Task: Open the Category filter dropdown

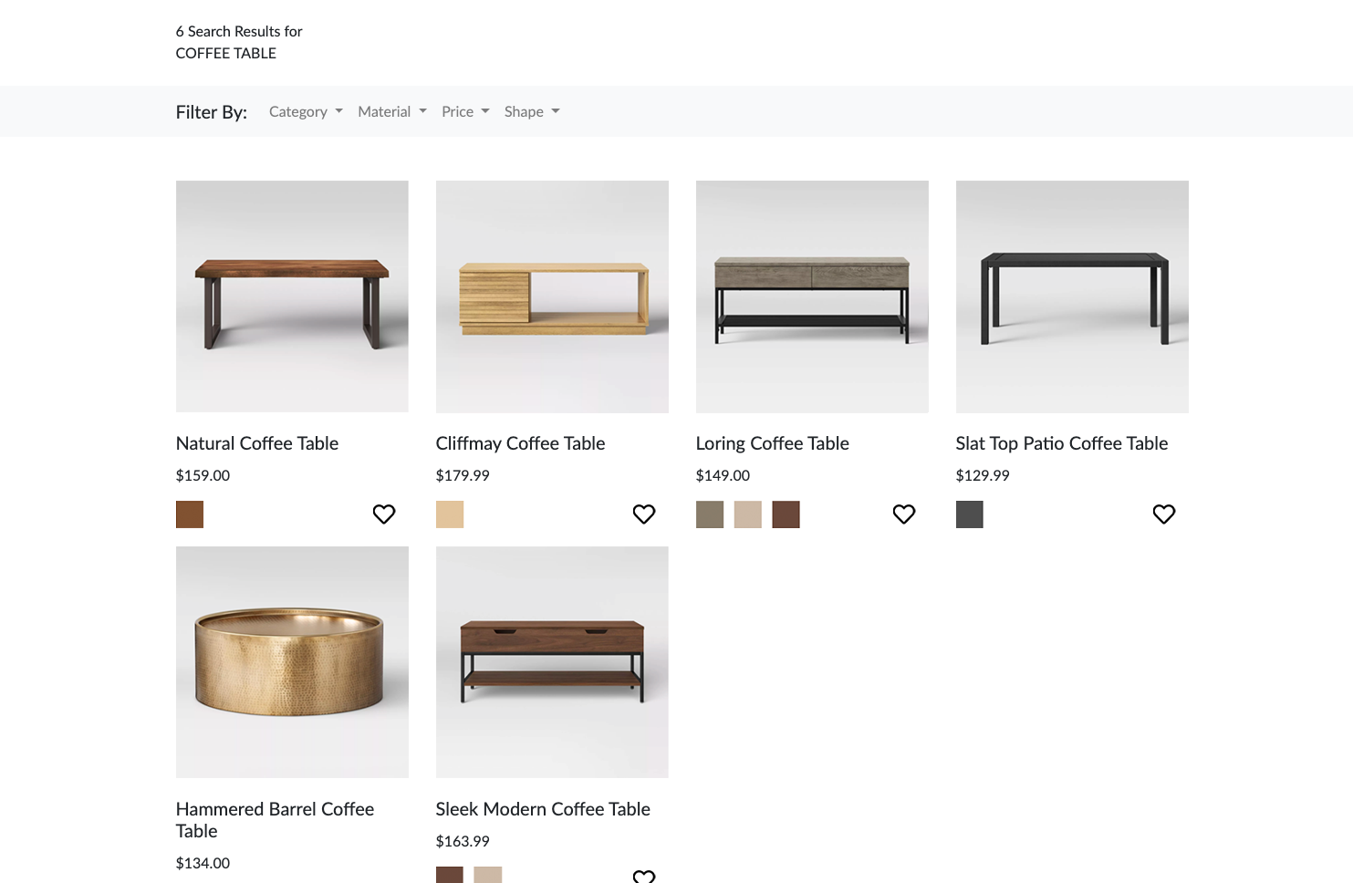Action: point(306,111)
